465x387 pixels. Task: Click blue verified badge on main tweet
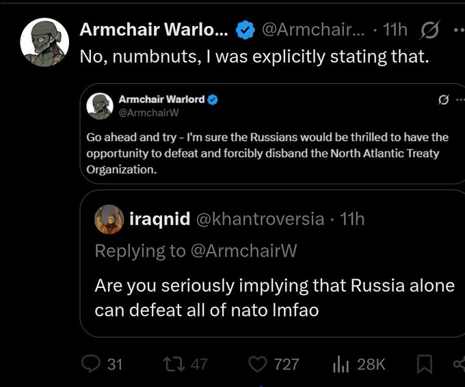pyautogui.click(x=245, y=30)
